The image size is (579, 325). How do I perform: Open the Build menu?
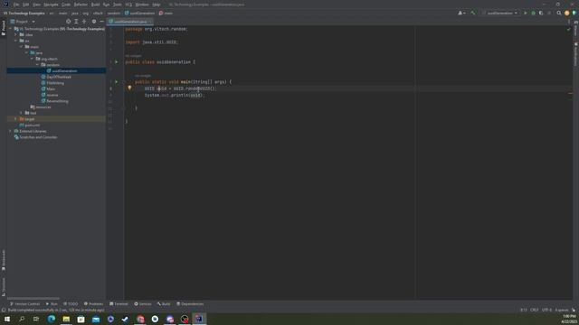point(95,5)
